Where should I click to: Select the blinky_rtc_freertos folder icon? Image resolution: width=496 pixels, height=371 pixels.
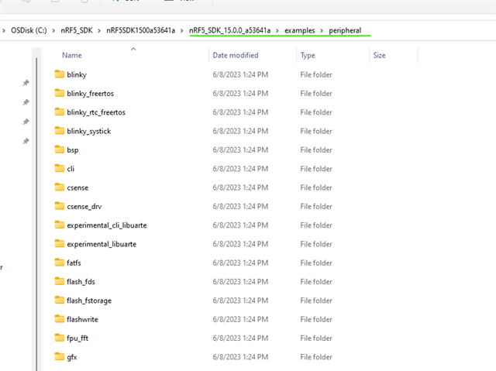point(59,112)
